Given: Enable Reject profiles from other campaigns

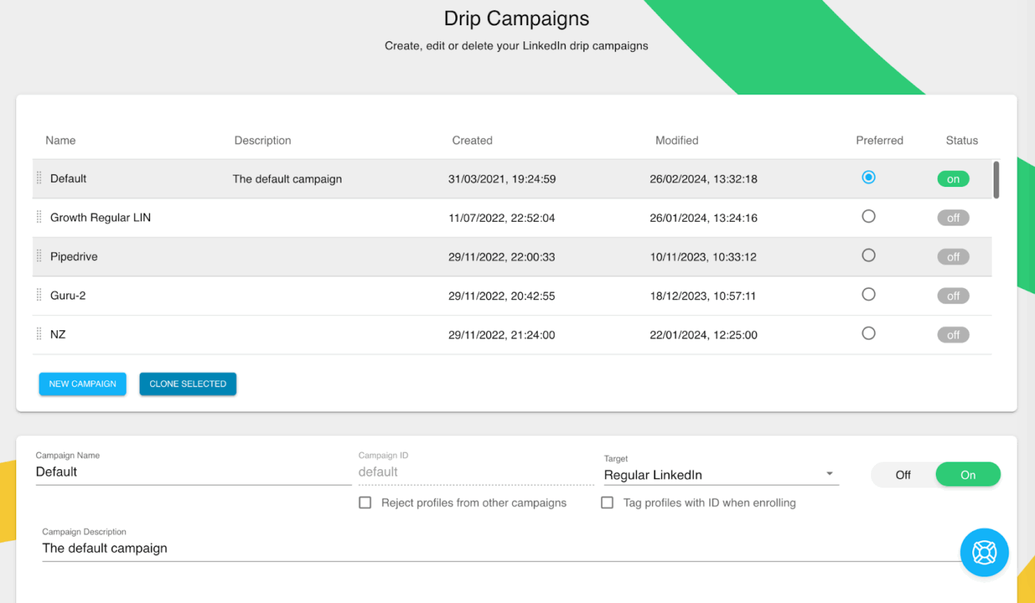Looking at the screenshot, I should (364, 502).
